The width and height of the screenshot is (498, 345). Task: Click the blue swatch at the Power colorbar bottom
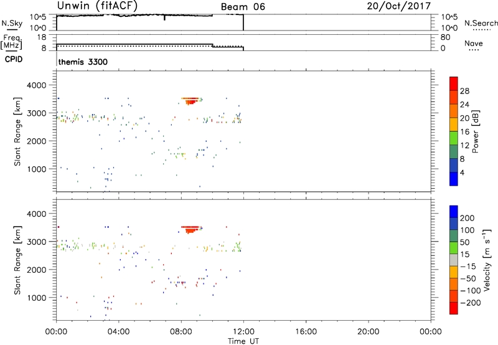454,179
